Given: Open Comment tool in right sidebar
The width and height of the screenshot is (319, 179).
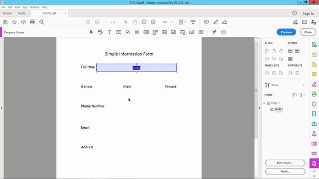Looking at the screenshot, I should 314,74.
